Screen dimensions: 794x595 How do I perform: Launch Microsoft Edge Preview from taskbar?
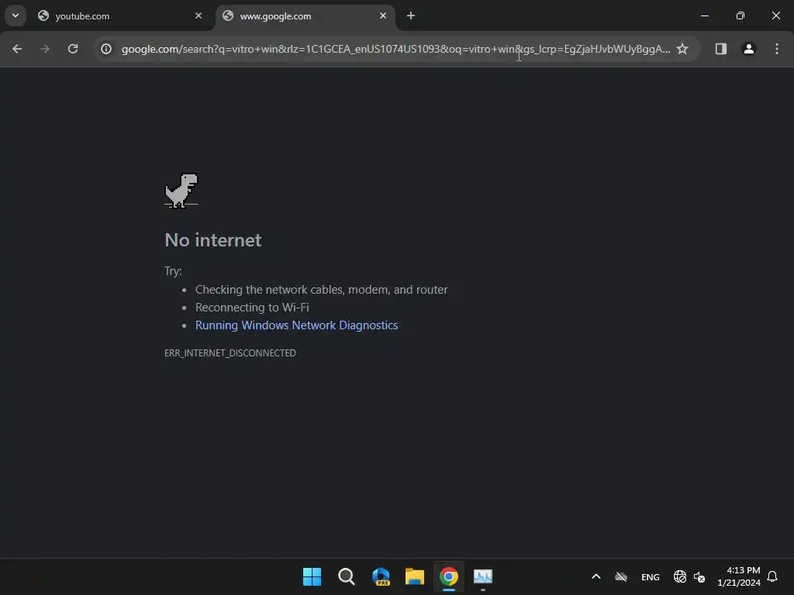coord(381,576)
